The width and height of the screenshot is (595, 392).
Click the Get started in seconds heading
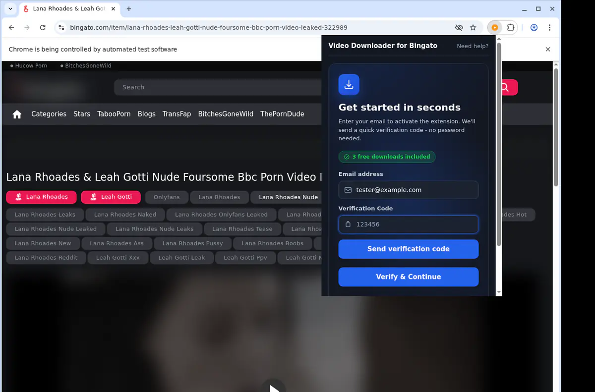pos(400,108)
